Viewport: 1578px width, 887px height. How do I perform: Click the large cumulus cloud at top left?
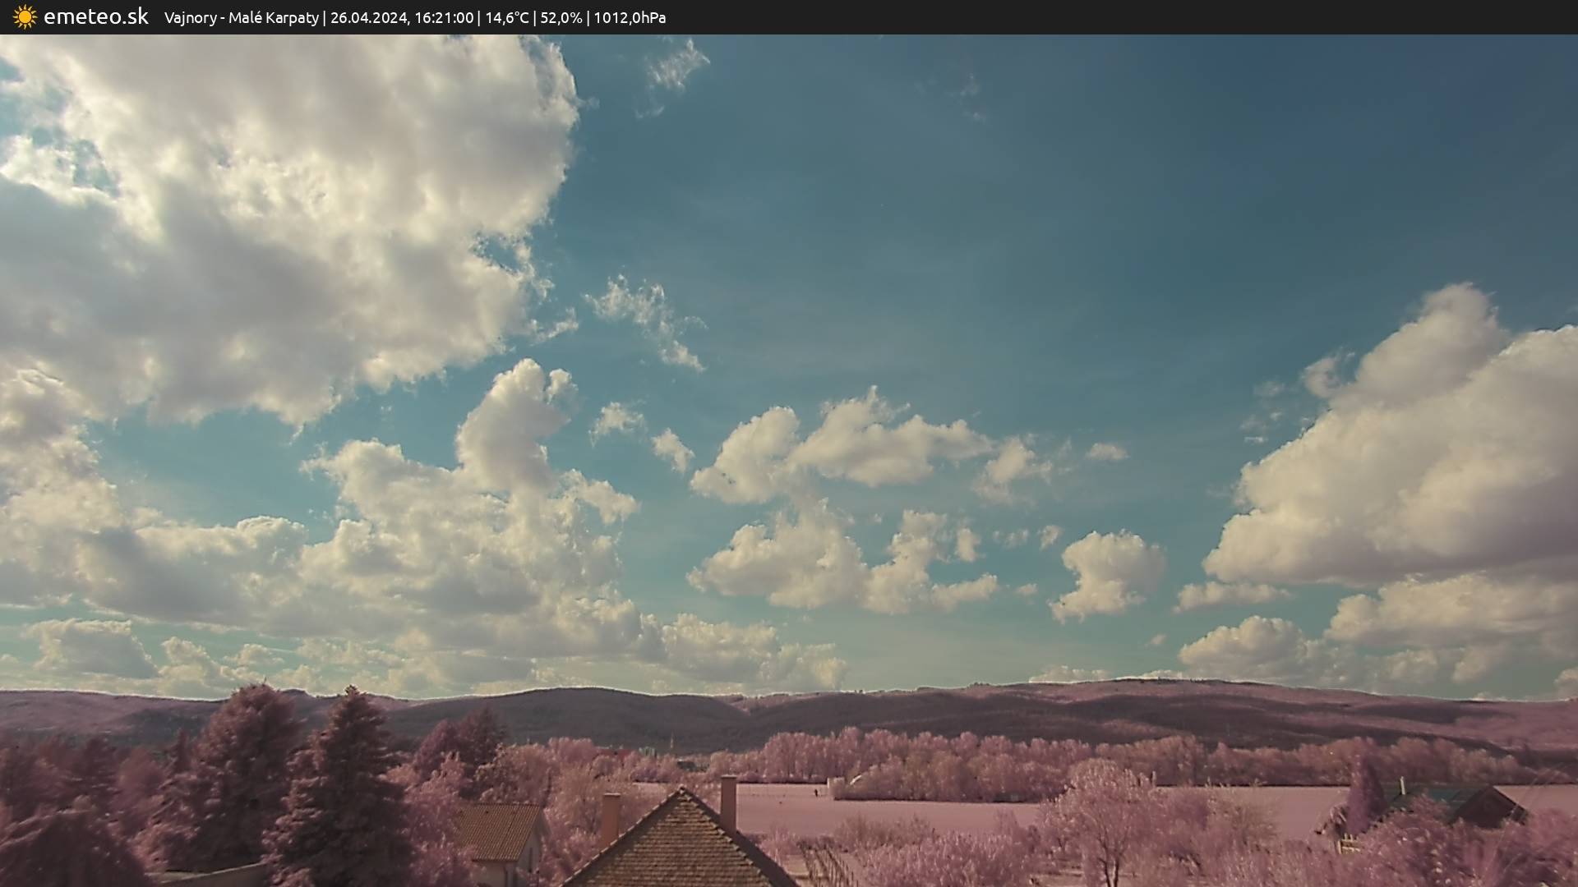click(x=271, y=205)
